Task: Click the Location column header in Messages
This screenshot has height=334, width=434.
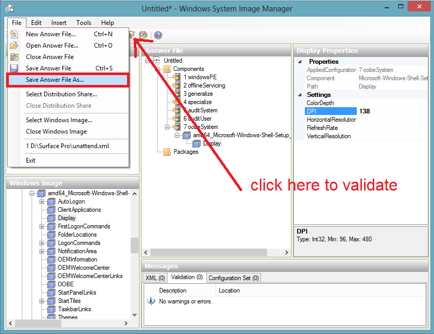Action: [320, 291]
